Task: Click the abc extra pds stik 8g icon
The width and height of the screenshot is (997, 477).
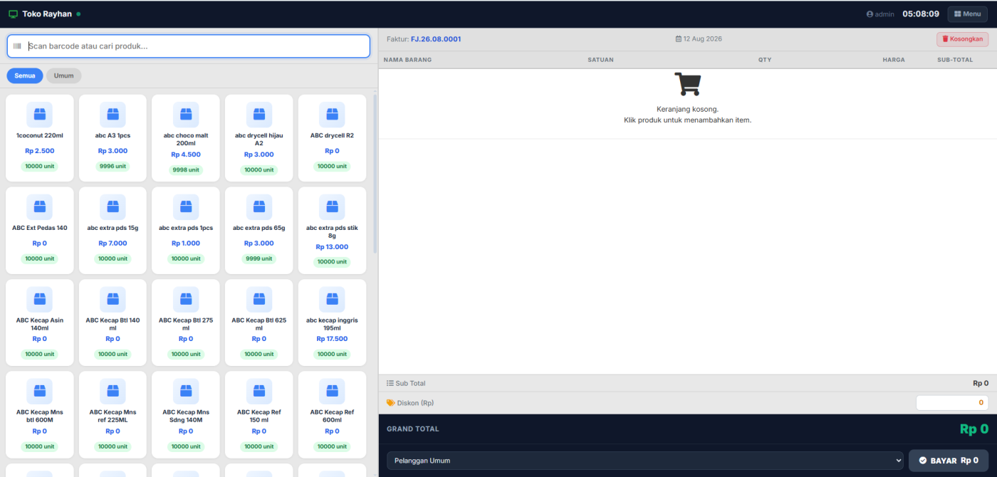Action: coord(332,207)
